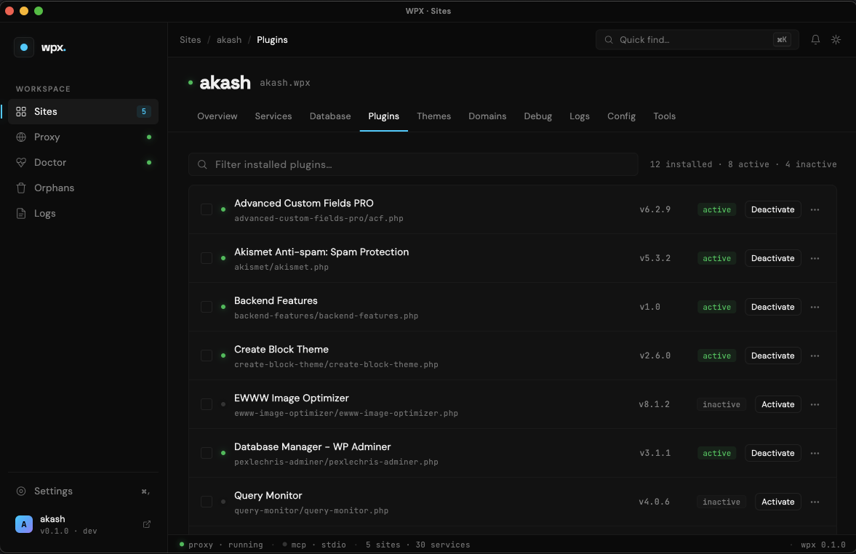The height and width of the screenshot is (554, 856).
Task: Select the Create Block Theme checkbox
Action: pyautogui.click(x=207, y=356)
